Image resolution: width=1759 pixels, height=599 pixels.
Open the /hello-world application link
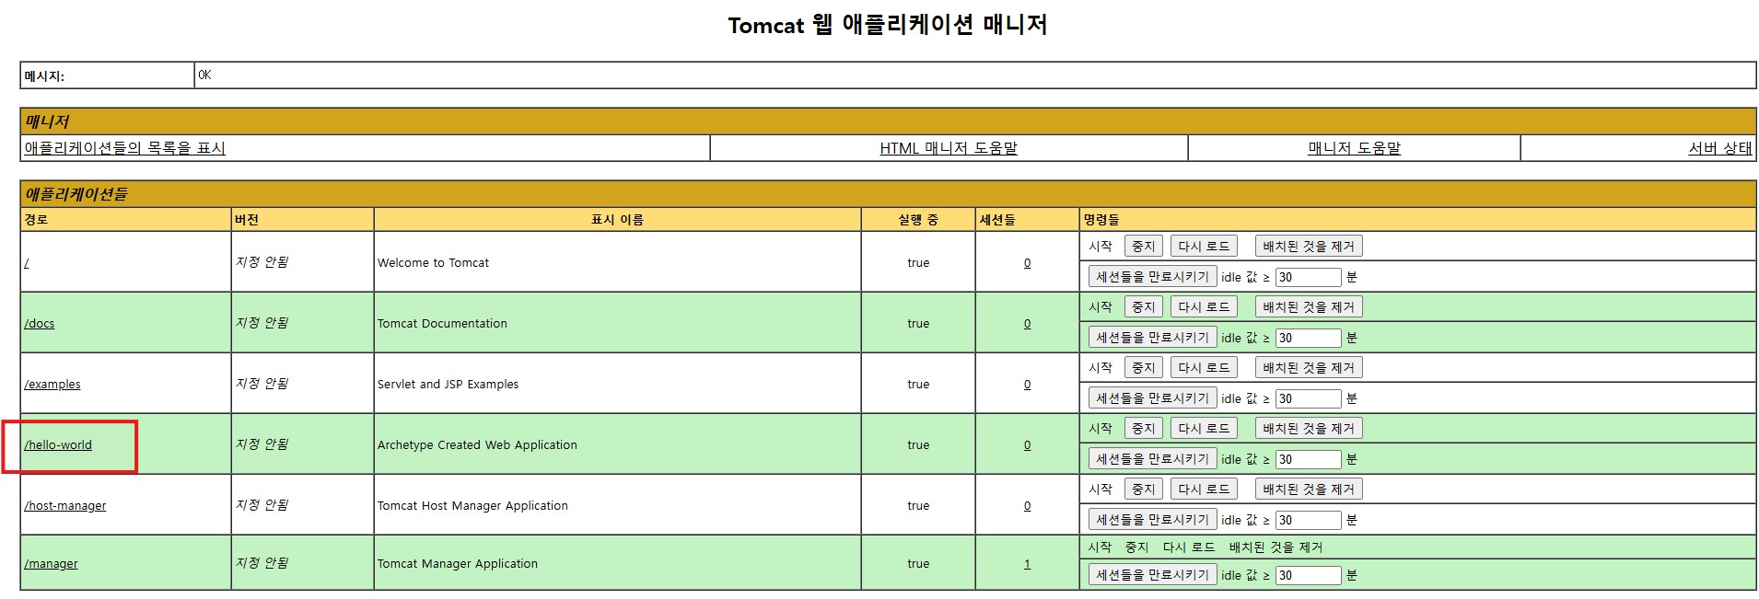(58, 445)
